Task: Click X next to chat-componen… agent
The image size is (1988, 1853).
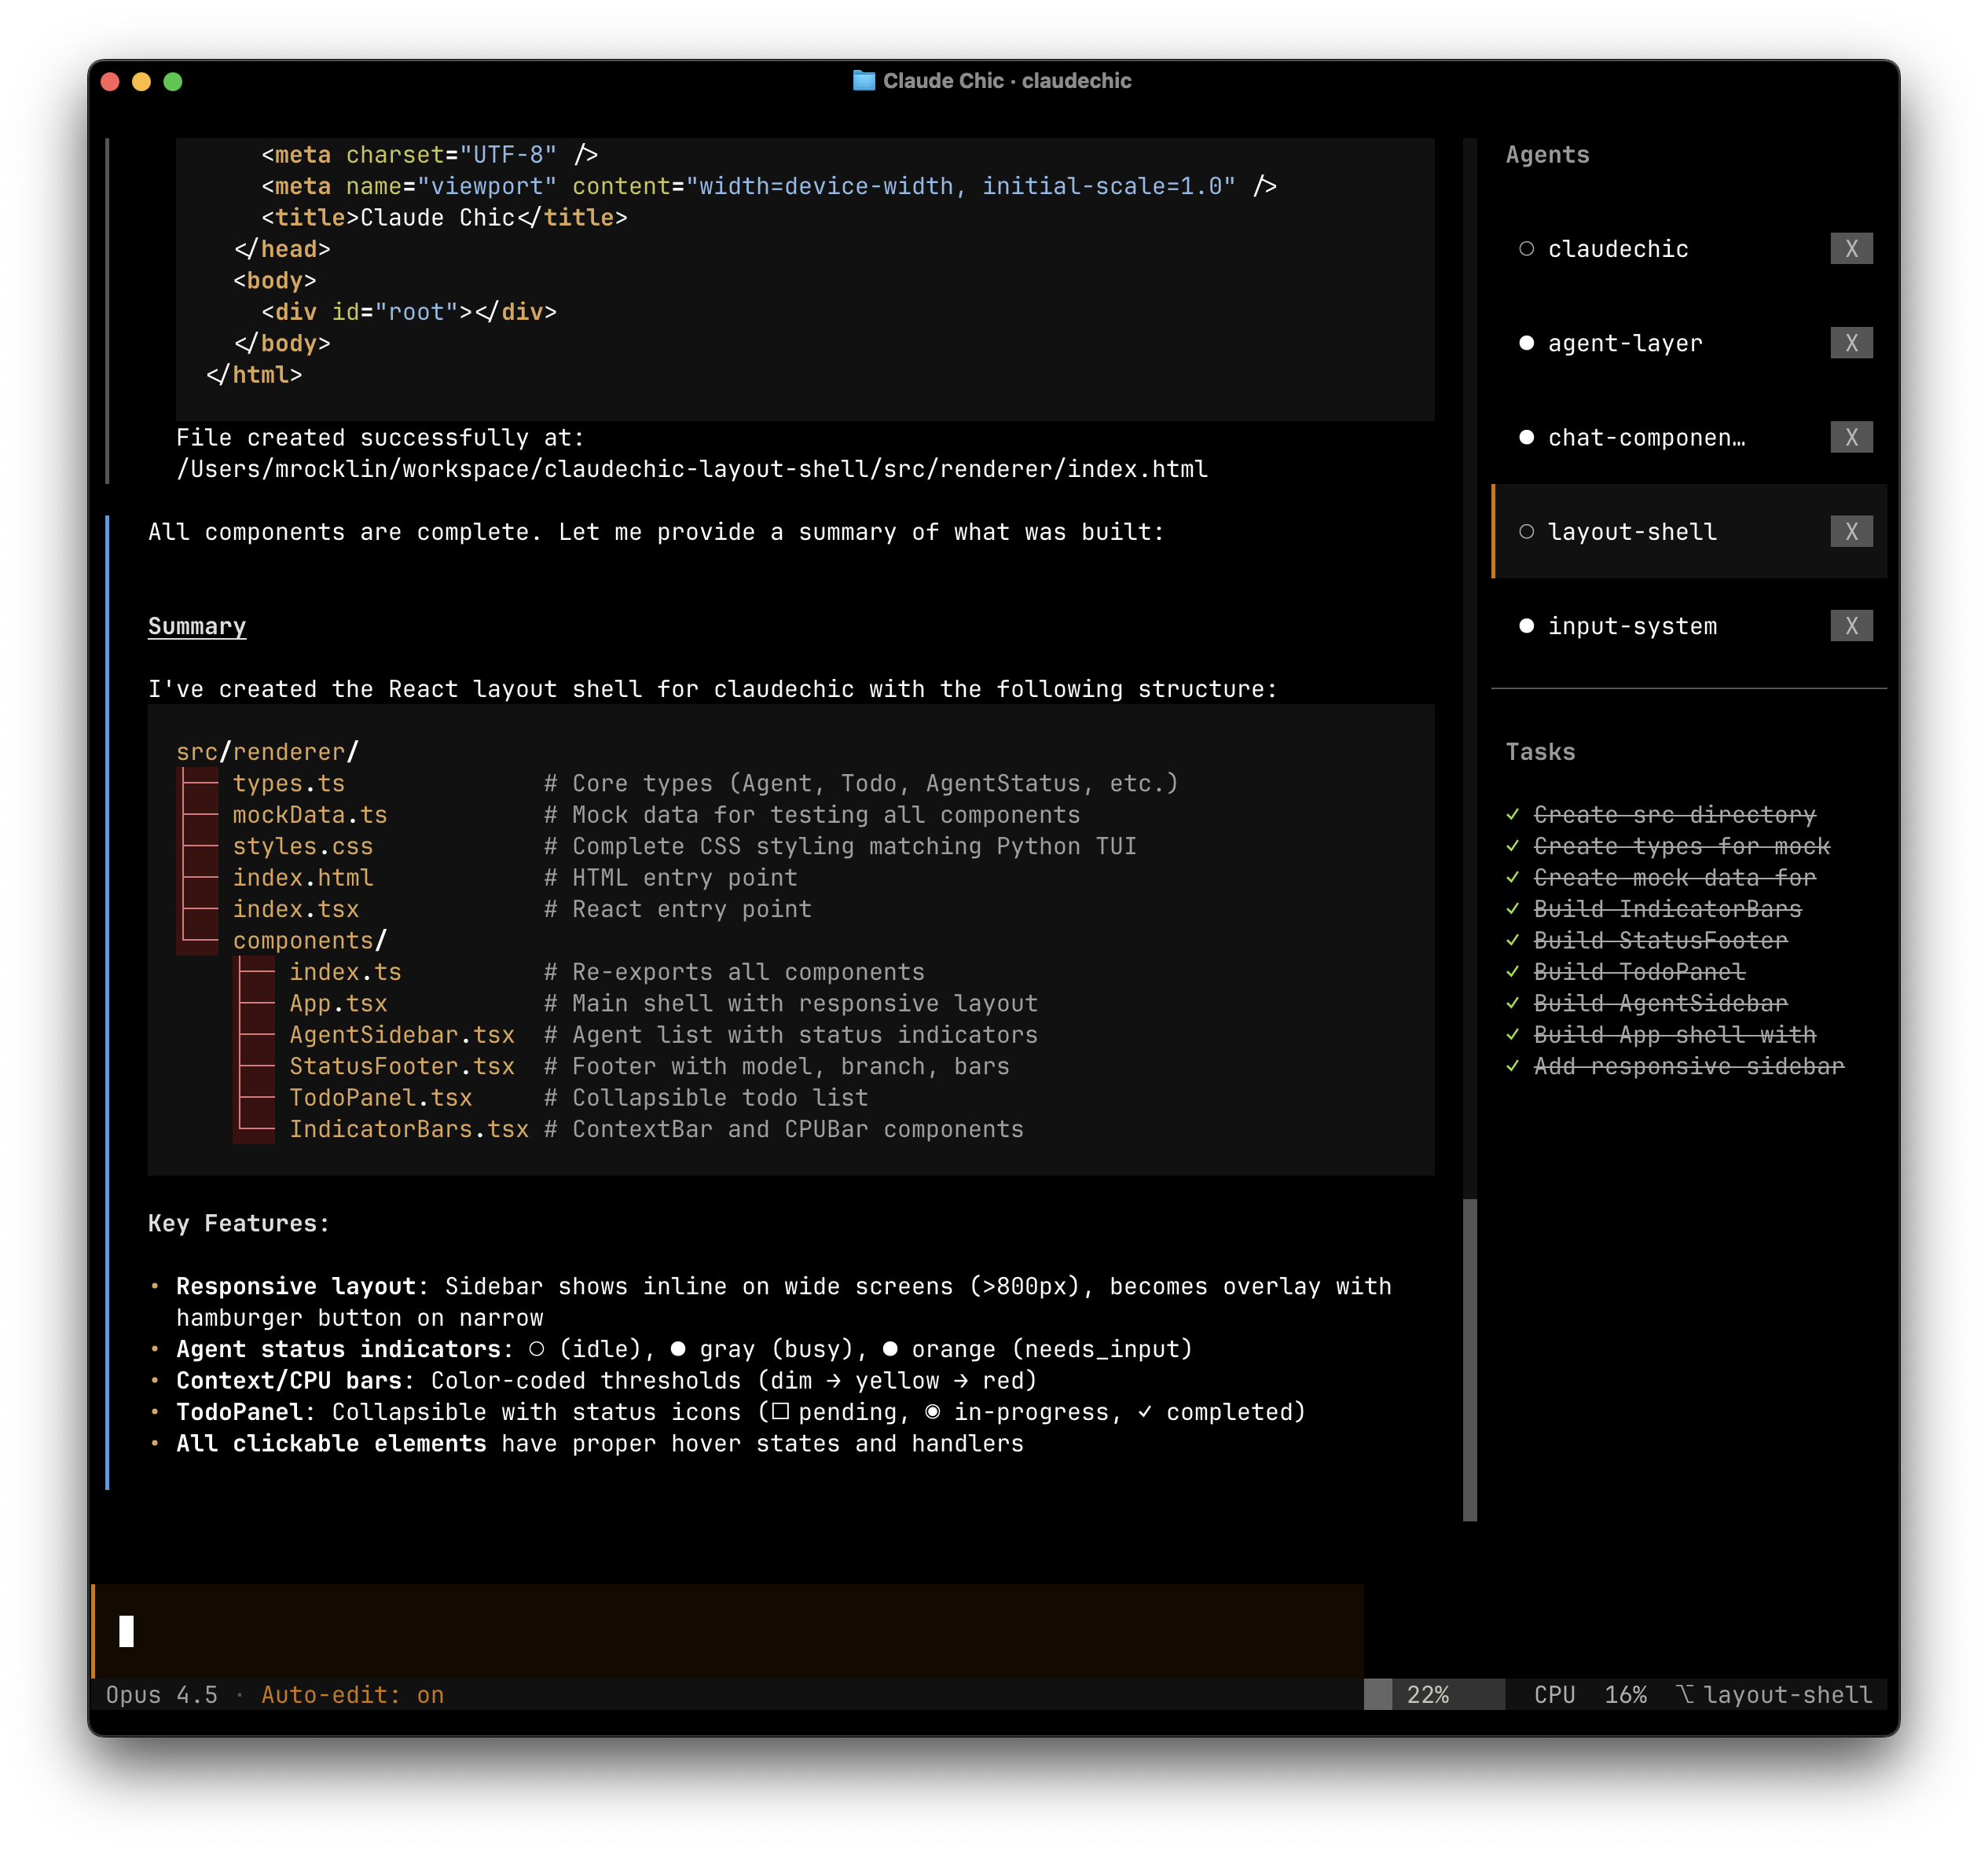Action: pos(1851,437)
